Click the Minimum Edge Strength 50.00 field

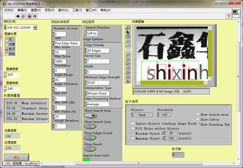[x=98, y=82]
